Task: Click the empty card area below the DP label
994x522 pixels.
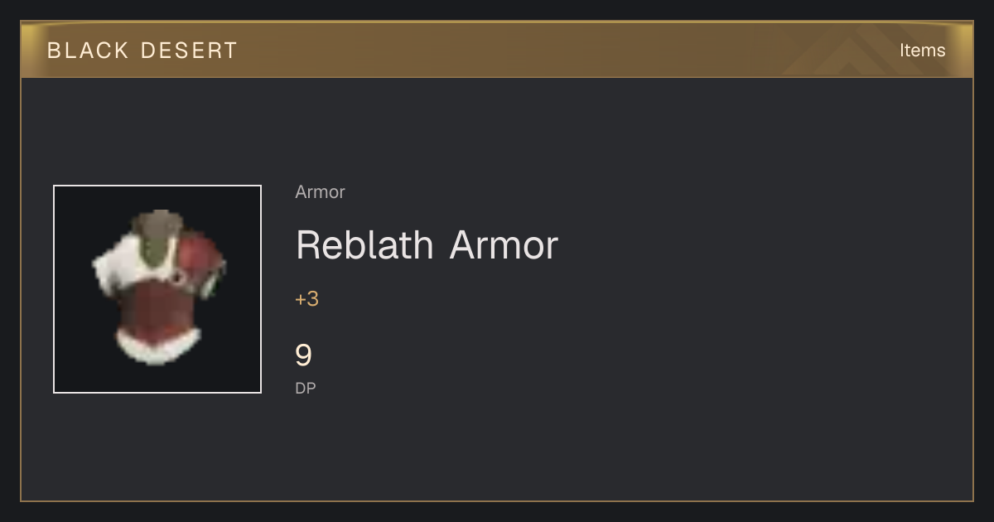Action: pyautogui.click(x=497, y=447)
